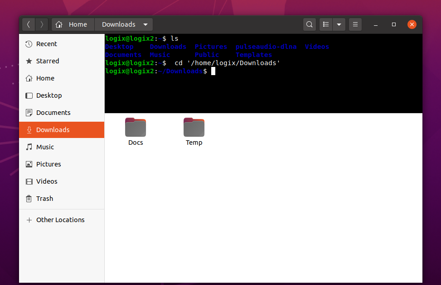Open Documents in the sidebar
The image size is (441, 285).
pyautogui.click(x=62, y=113)
